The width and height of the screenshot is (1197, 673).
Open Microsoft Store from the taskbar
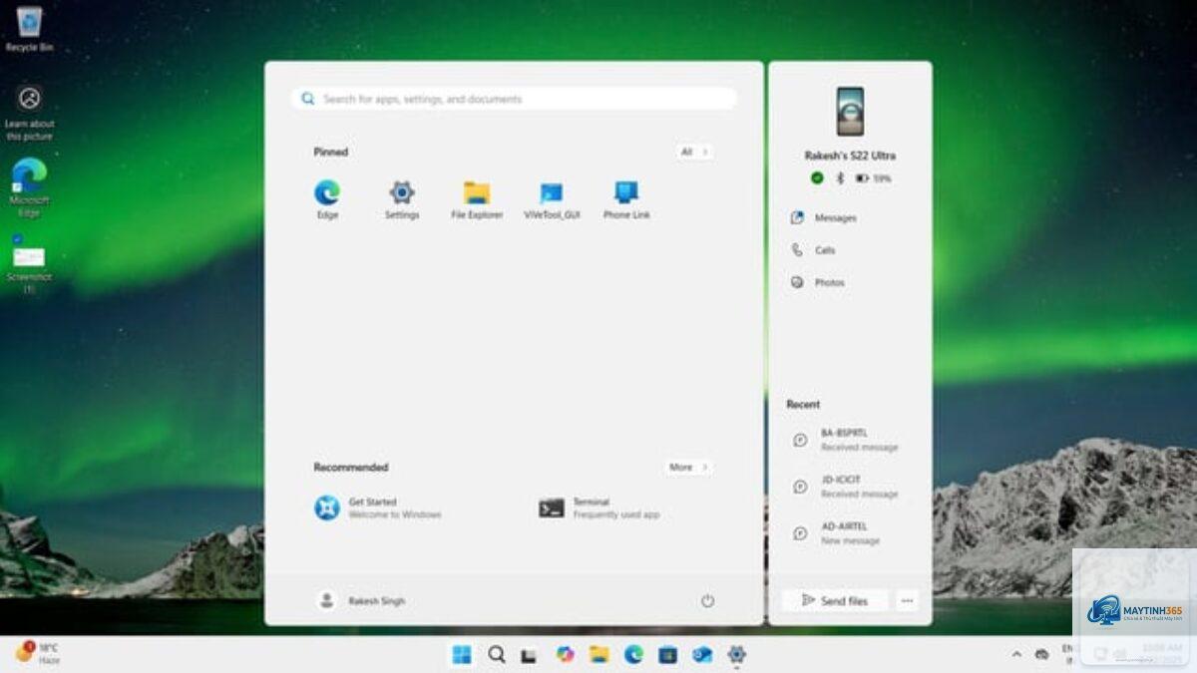[667, 654]
